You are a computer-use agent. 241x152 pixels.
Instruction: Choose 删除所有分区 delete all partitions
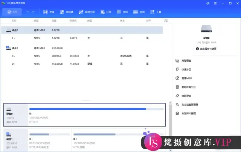[x=186, y=87]
